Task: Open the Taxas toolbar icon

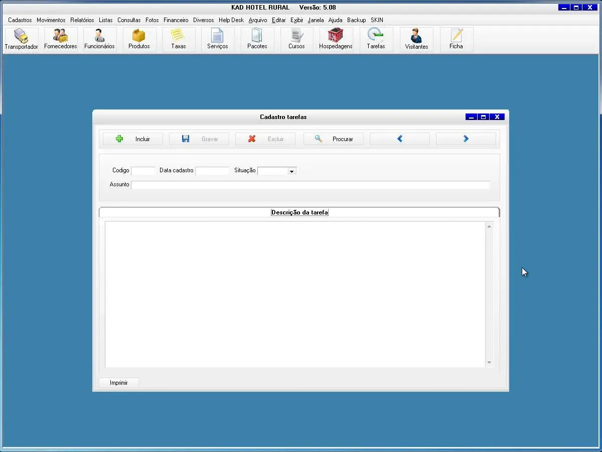Action: (178, 39)
